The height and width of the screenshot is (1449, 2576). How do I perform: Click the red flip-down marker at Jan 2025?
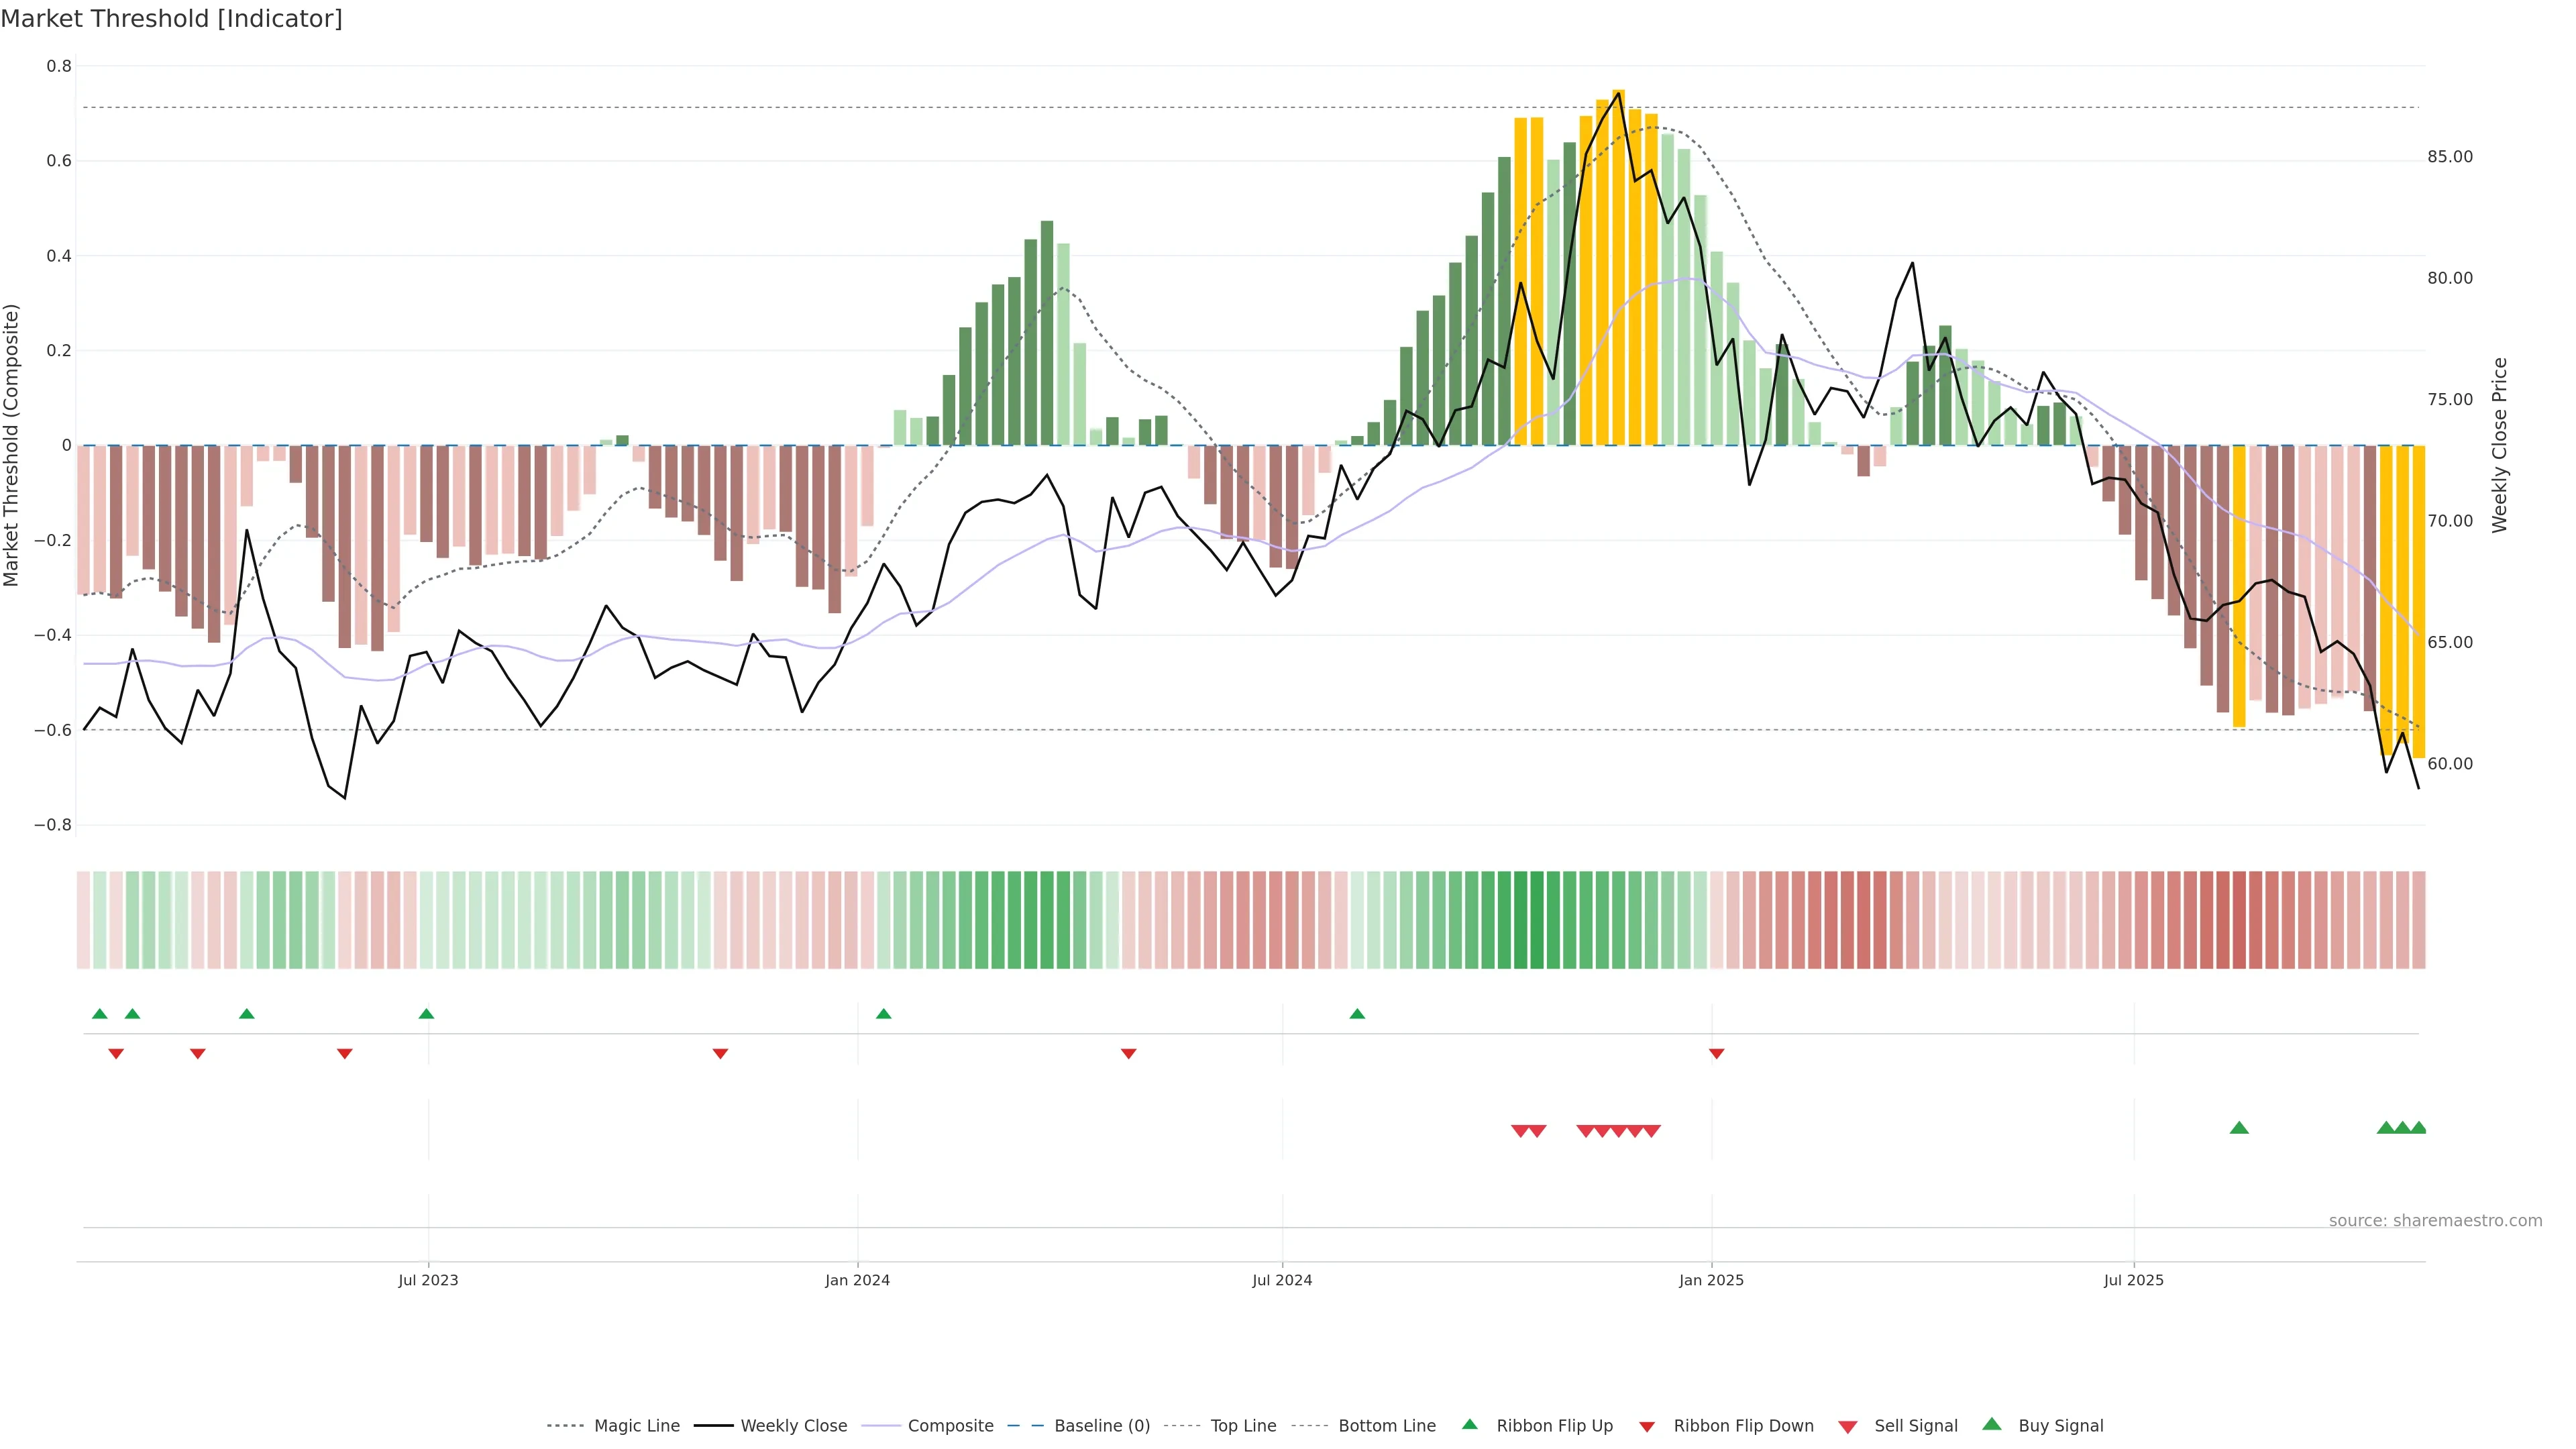(1716, 1053)
